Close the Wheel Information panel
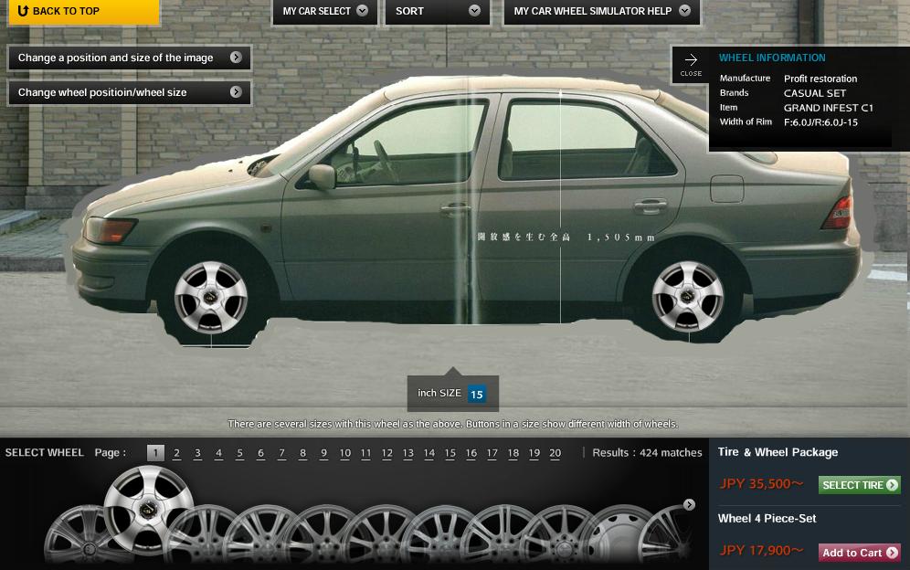The image size is (910, 570). pyautogui.click(x=691, y=64)
